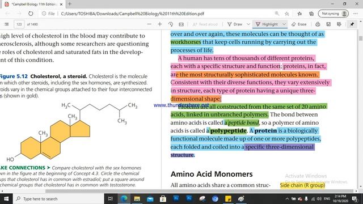Screen dimensions: 363x204
Task: Unpin the PDF toolbar
Action: pyautogui.click(x=352, y=24)
